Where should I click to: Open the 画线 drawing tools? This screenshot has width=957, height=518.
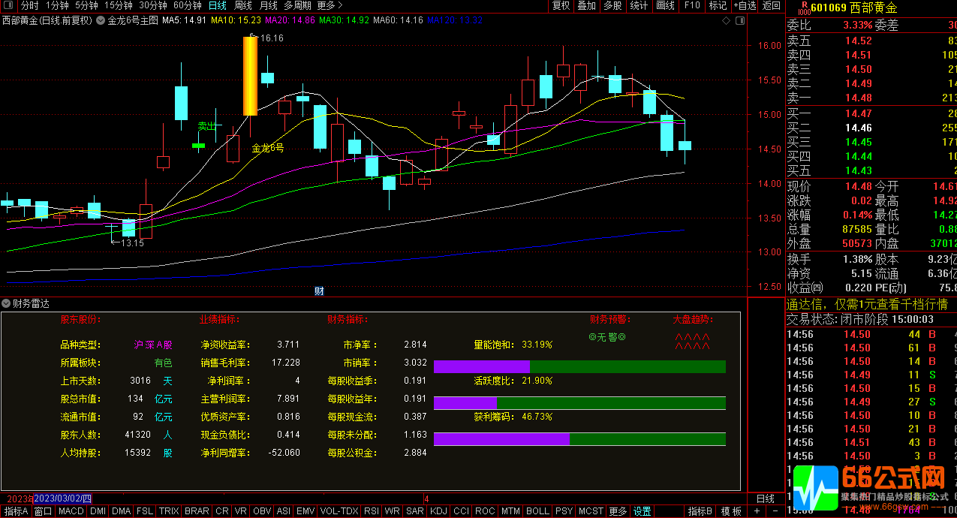point(665,6)
